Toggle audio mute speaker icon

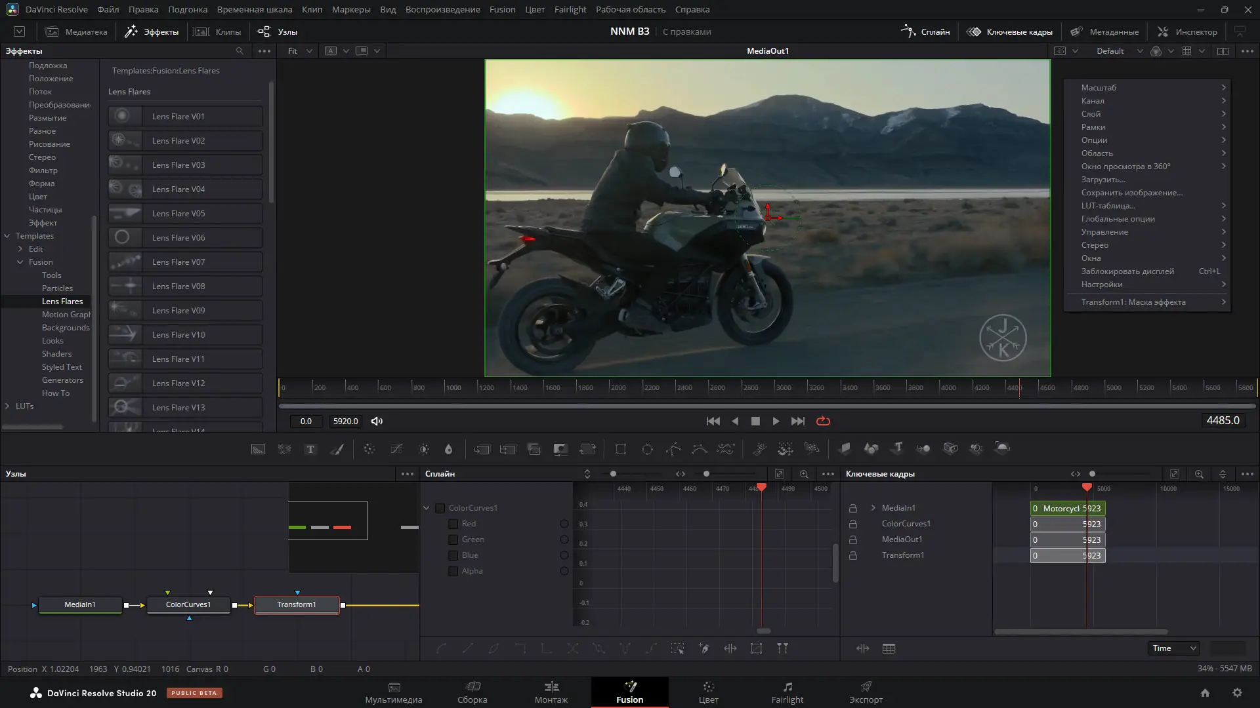[x=377, y=422]
